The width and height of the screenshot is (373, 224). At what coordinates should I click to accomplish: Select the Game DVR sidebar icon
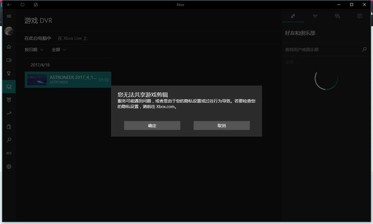9,87
